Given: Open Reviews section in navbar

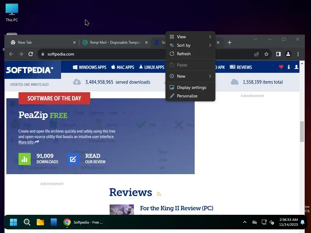Looking at the screenshot, I should coord(241,67).
